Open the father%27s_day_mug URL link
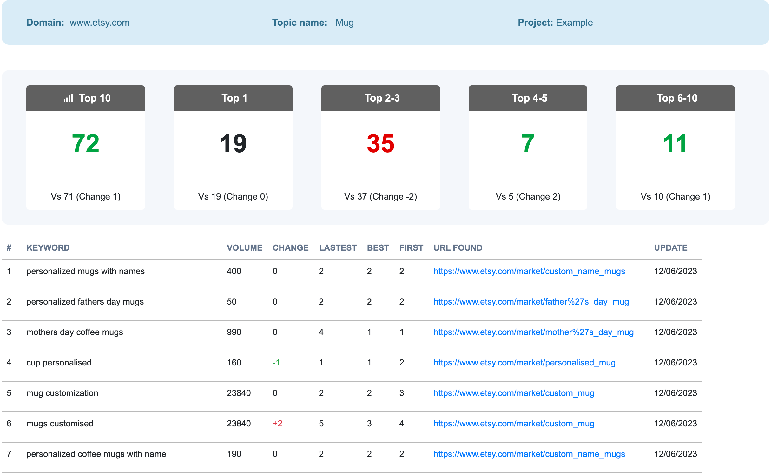The height and width of the screenshot is (474, 771). point(532,302)
